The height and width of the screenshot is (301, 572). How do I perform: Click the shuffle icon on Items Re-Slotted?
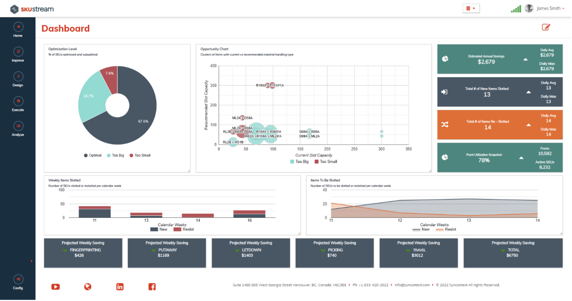point(445,124)
